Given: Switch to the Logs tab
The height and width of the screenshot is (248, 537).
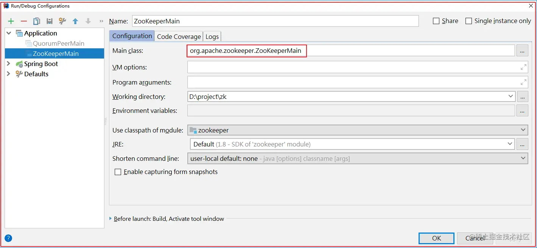Looking at the screenshot, I should 212,36.
